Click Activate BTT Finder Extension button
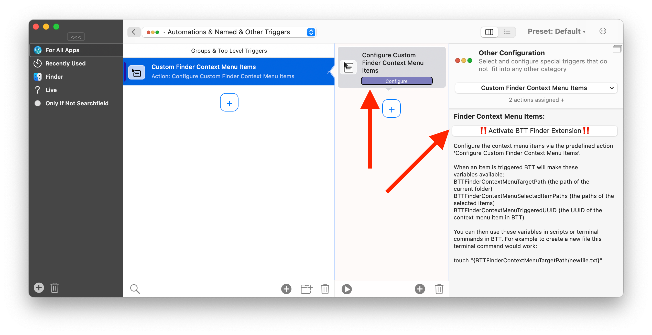Viewport: 652px width, 335px height. (x=535, y=131)
